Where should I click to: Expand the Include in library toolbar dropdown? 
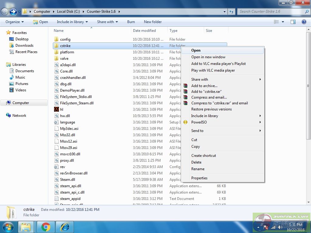(72, 22)
